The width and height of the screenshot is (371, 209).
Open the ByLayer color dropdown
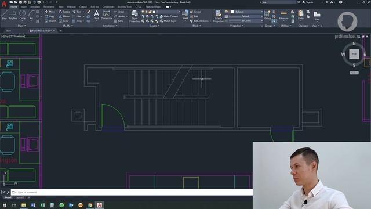246,12
